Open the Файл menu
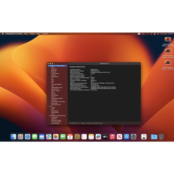The width and height of the screenshot is (174, 174). (x=26, y=34)
